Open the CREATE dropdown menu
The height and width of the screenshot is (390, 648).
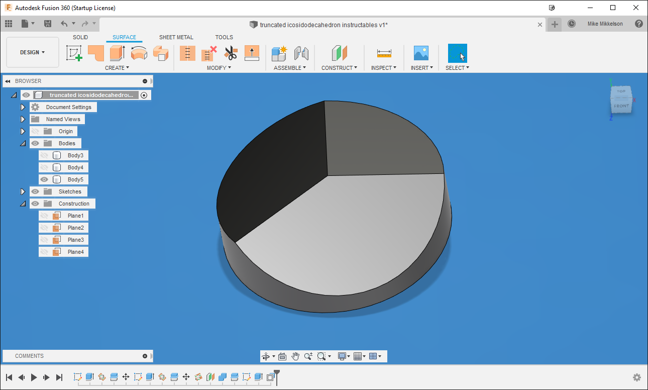[117, 67]
